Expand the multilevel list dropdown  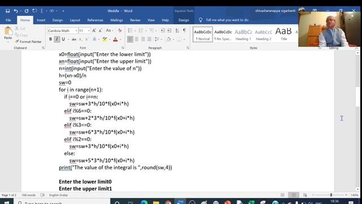(156, 31)
